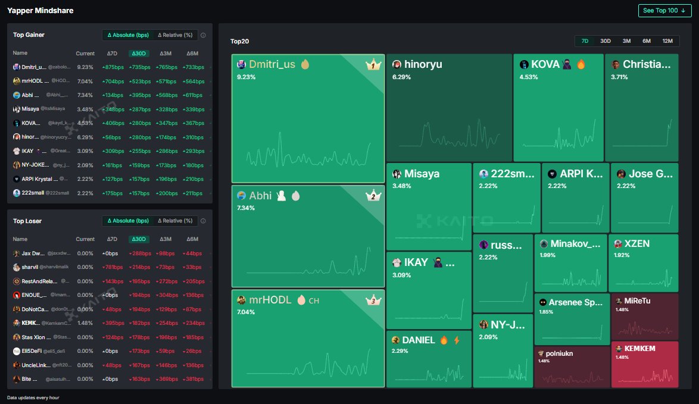This screenshot has height=404, width=699.
Task: Switch the Top20 treemap to 12M range
Action: (x=667, y=41)
